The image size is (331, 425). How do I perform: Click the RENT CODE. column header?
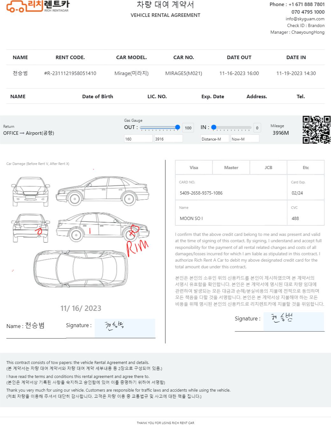[x=70, y=58]
